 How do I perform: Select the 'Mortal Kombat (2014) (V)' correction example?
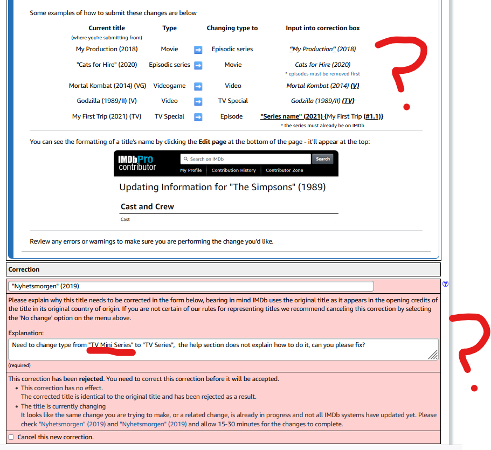coord(322,86)
